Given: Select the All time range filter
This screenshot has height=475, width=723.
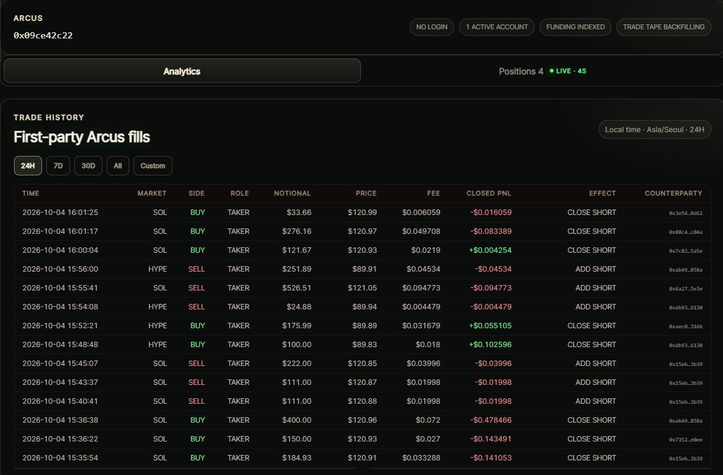Looking at the screenshot, I should coord(118,166).
